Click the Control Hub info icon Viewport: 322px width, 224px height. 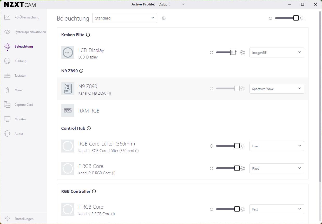click(89, 128)
